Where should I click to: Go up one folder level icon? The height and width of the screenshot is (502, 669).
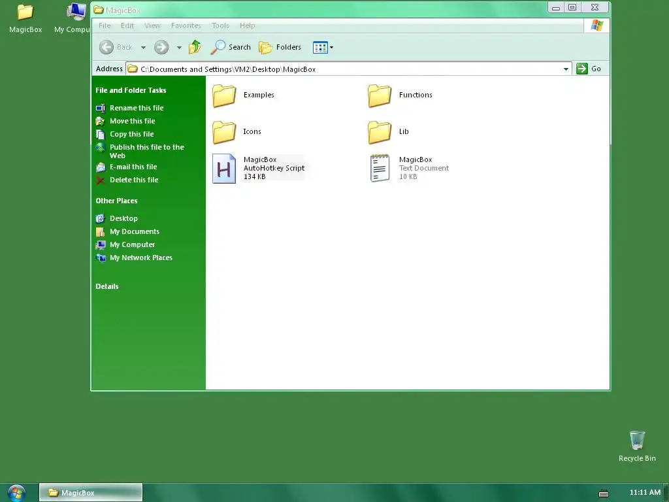(x=195, y=47)
